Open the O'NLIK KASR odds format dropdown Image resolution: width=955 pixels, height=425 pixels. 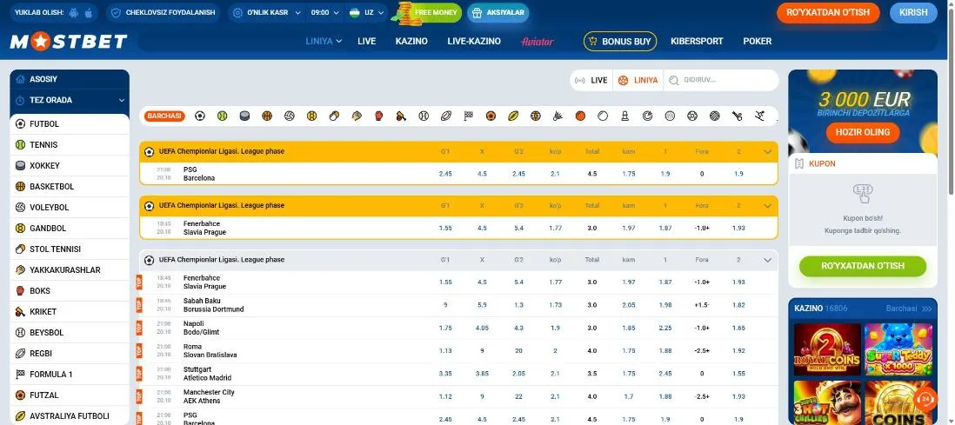tap(267, 12)
